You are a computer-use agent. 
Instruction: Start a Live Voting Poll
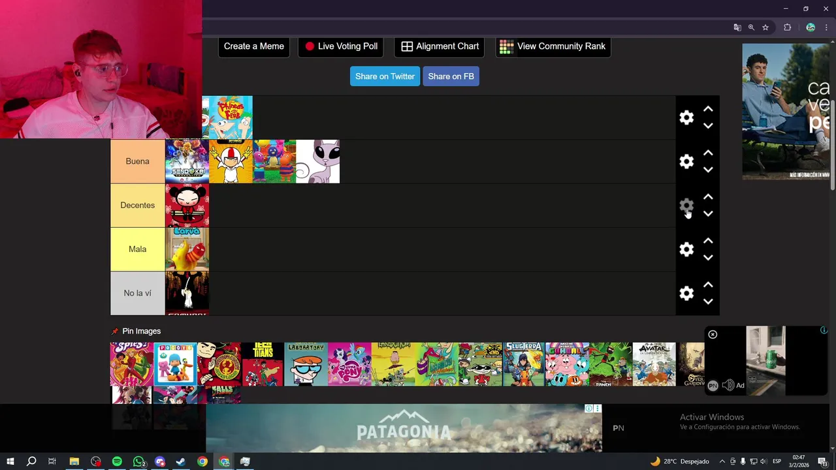click(x=341, y=46)
